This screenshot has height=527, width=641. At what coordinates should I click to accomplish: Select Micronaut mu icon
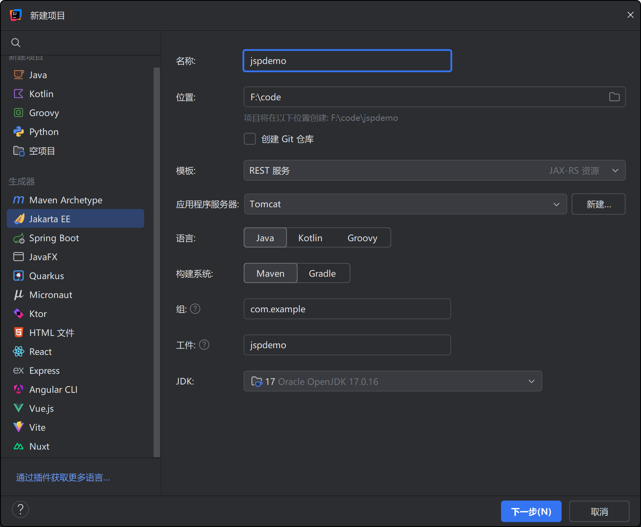click(x=19, y=295)
